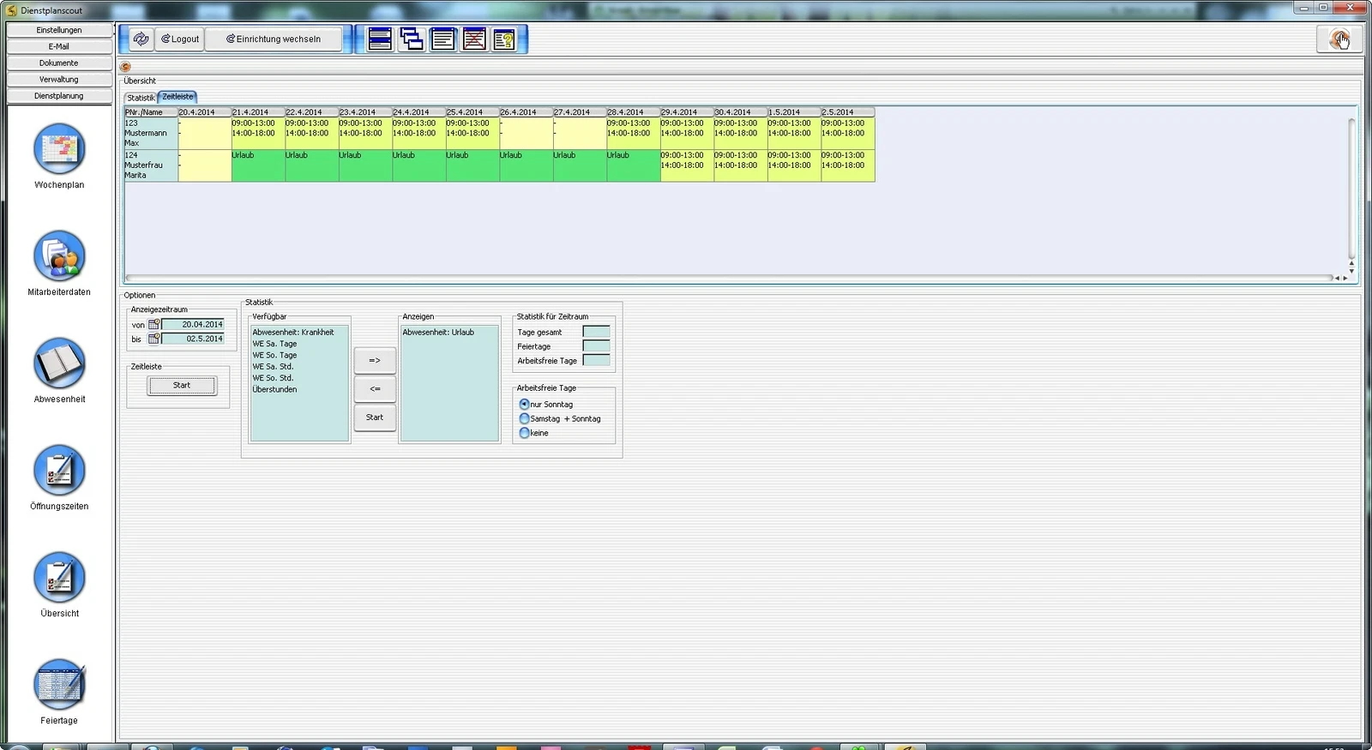Click the Statistik Start button
Viewport: 1372px width, 750px height.
(375, 417)
